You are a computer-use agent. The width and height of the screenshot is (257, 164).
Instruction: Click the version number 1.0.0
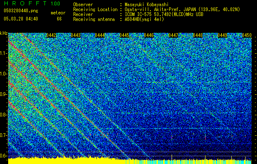coord(56,4)
